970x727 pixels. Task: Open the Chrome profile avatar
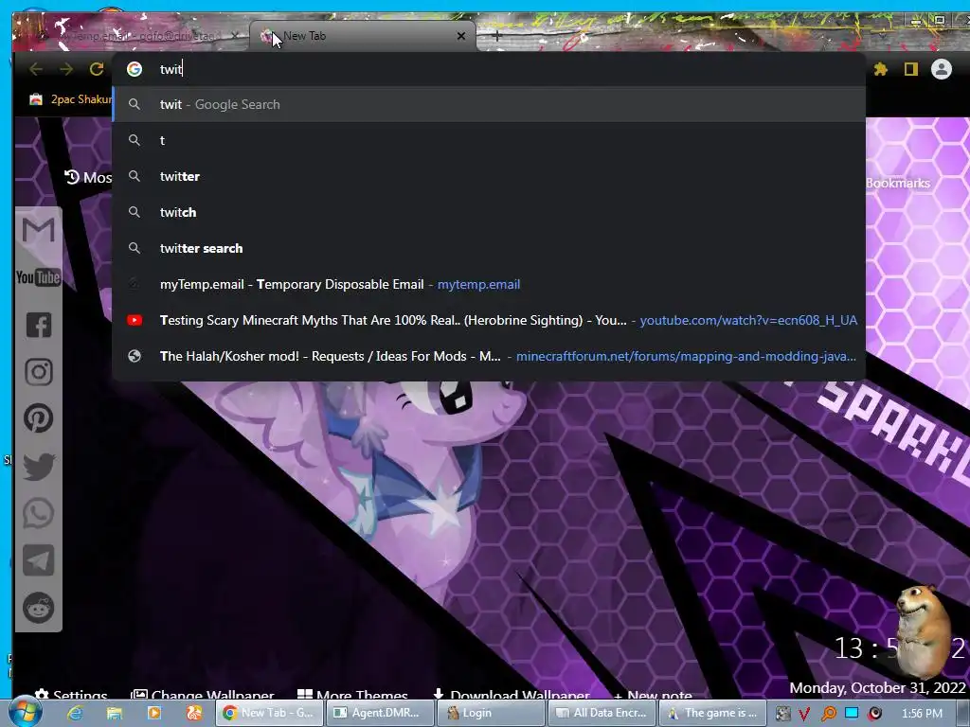pos(941,69)
